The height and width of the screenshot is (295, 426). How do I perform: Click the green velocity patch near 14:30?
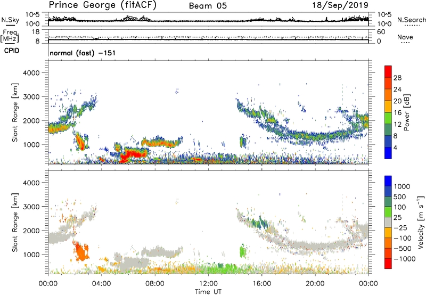pos(243,251)
